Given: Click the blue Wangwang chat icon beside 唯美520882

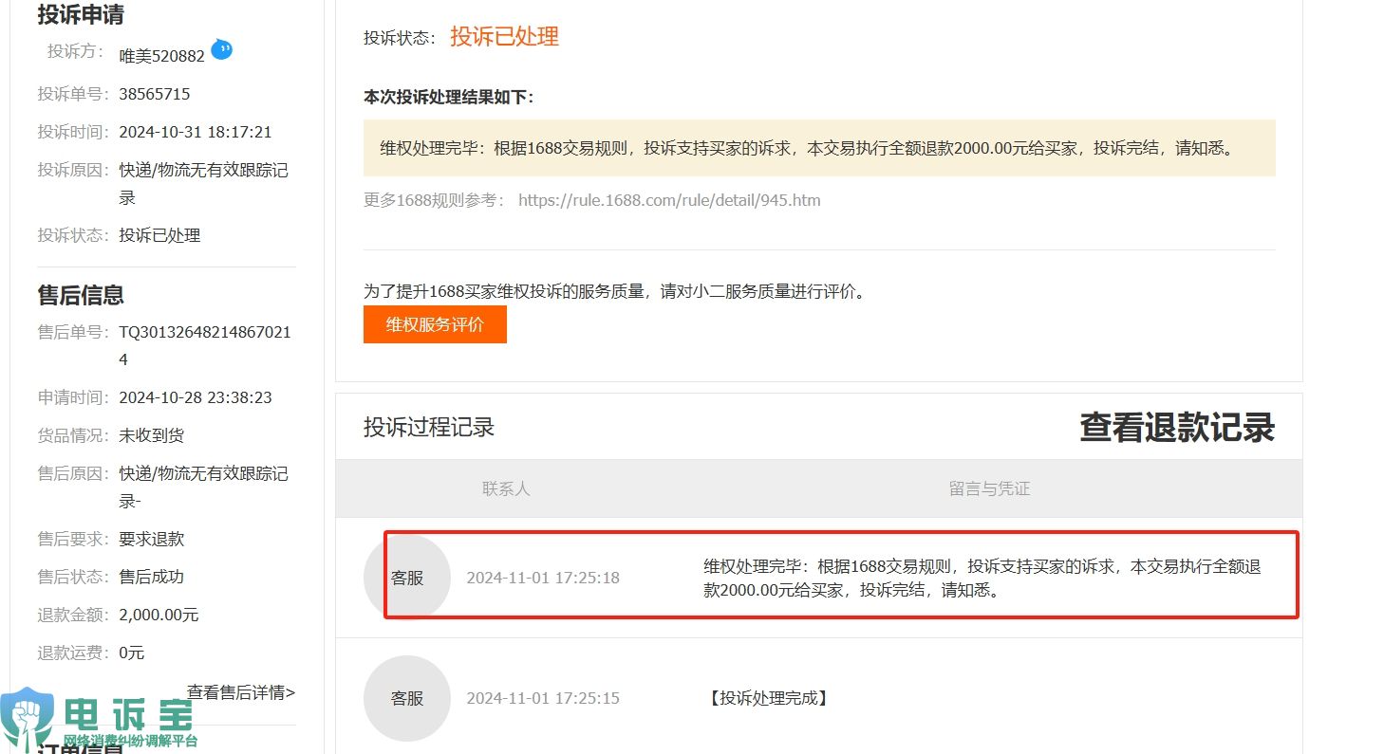Looking at the screenshot, I should point(221,49).
